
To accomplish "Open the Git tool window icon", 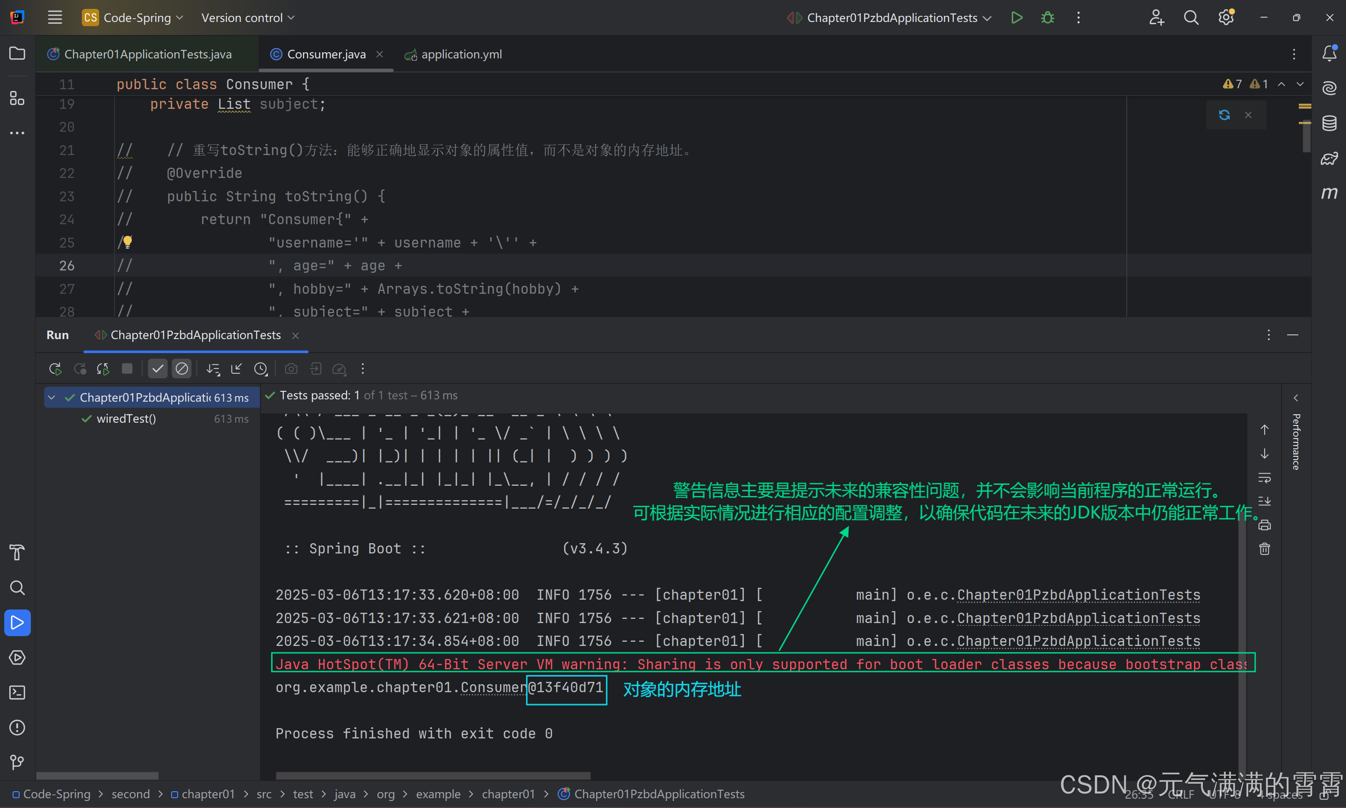I will pos(17,762).
